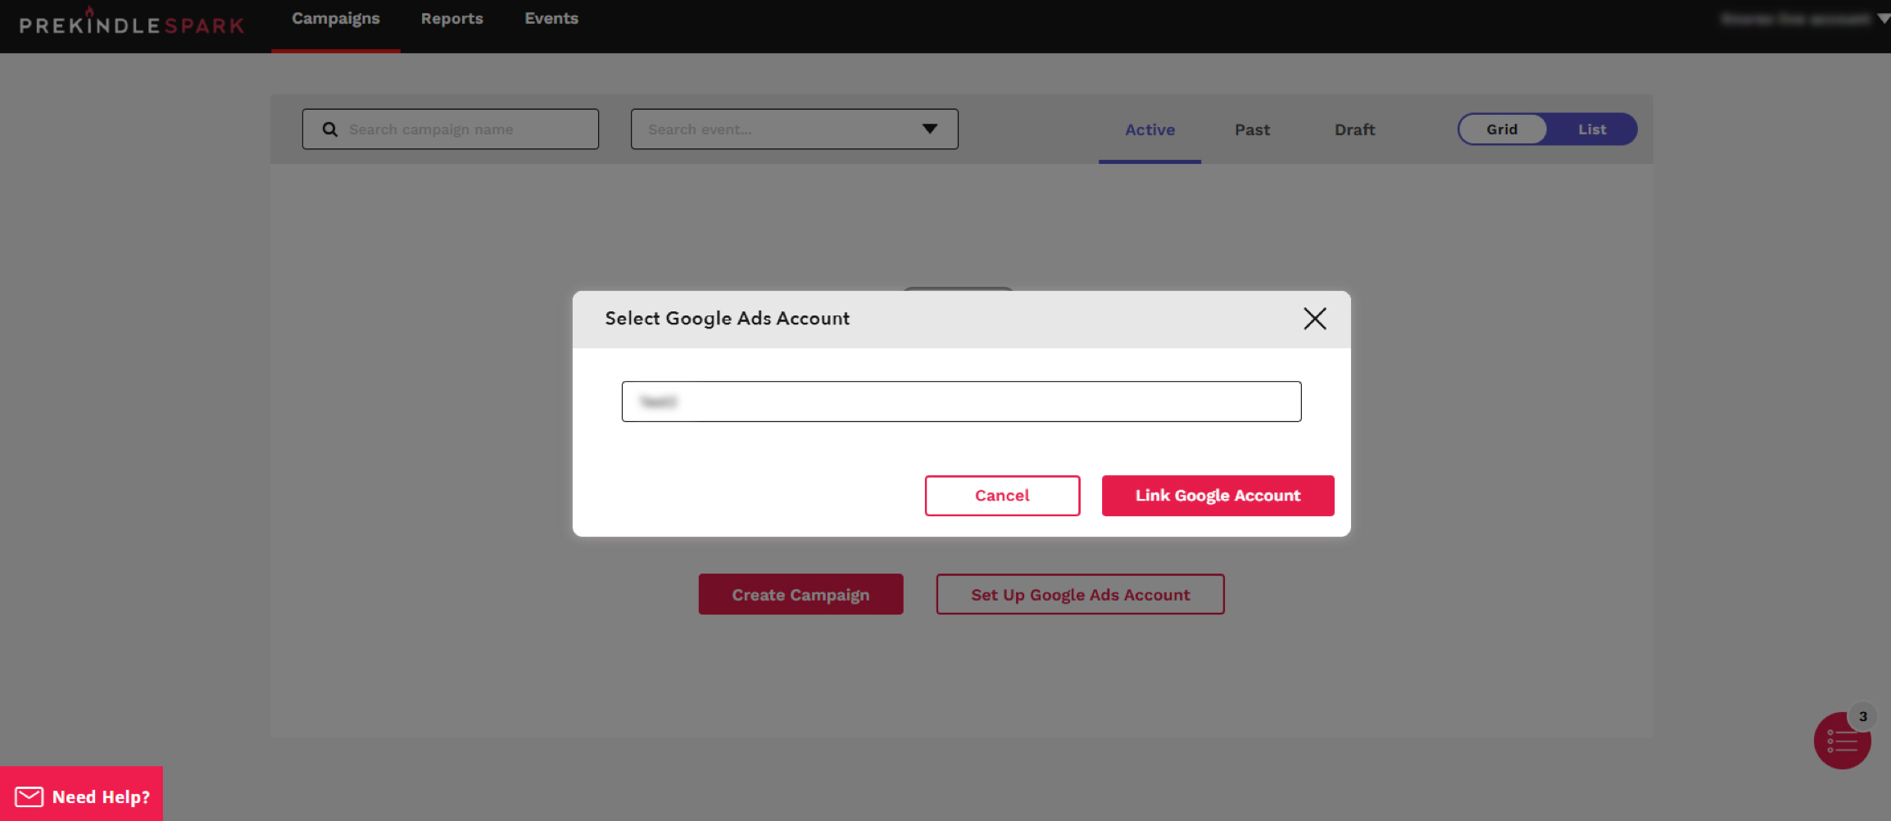
Task: Click the envelope icon in Need Help
Action: 29,796
